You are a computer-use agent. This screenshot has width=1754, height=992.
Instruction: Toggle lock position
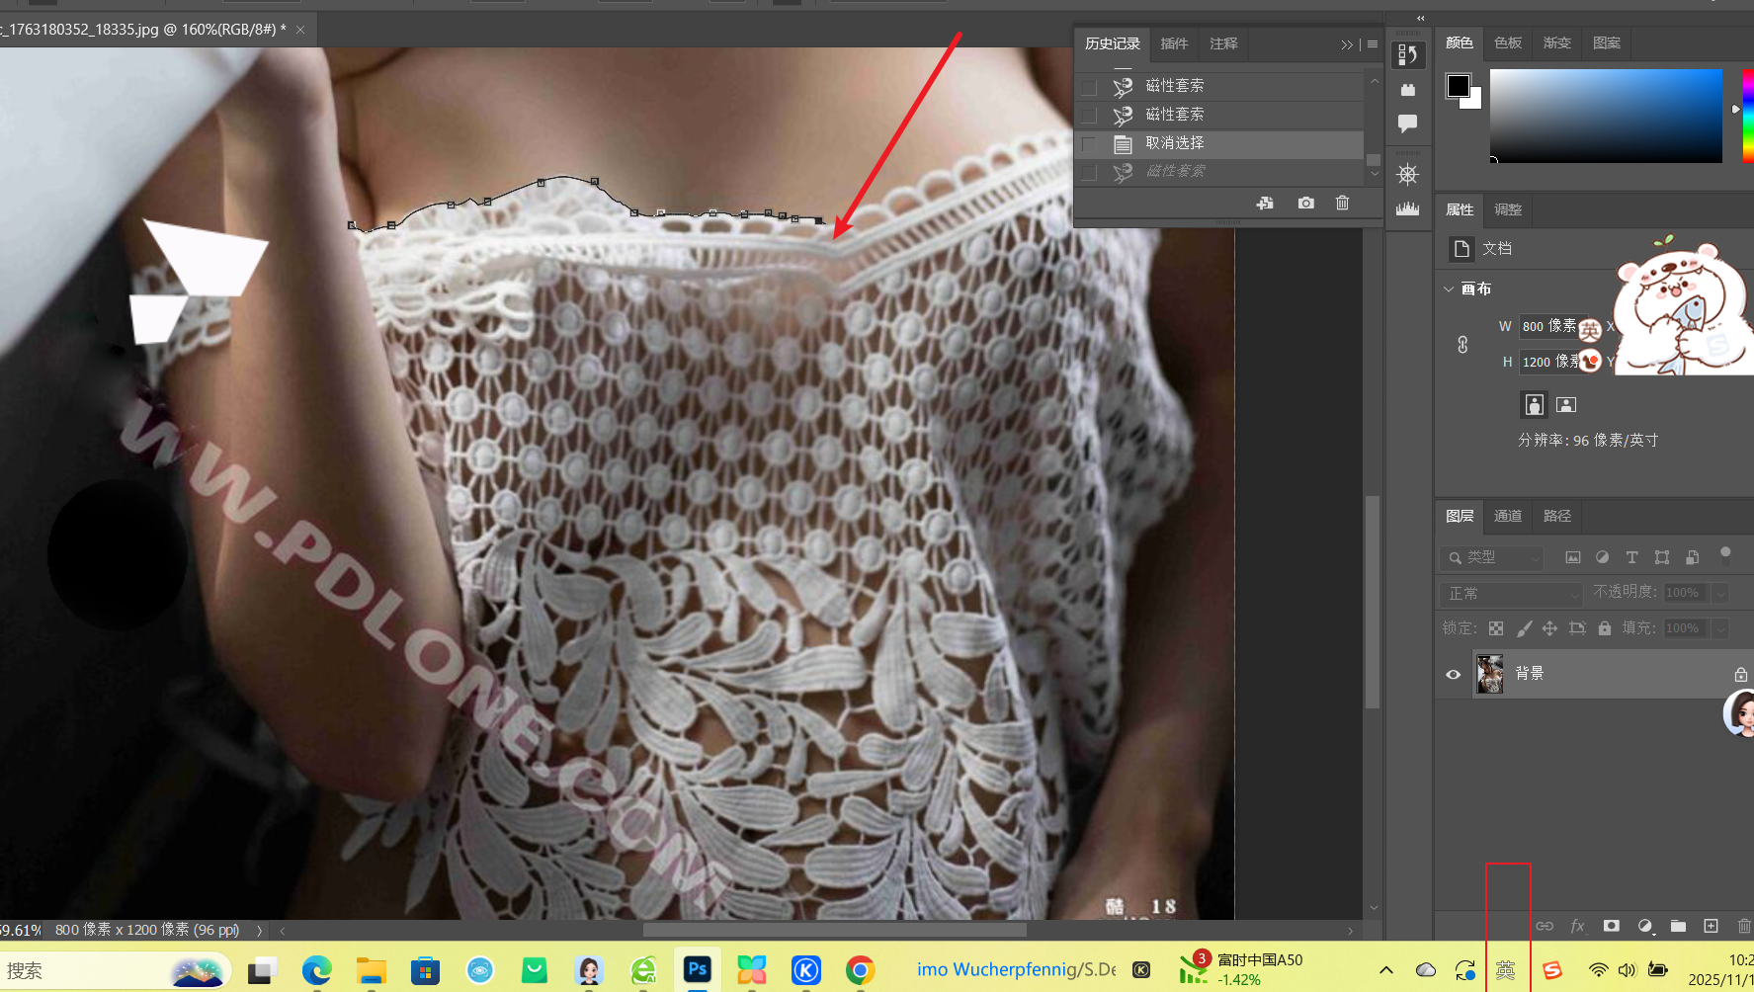click(1549, 628)
